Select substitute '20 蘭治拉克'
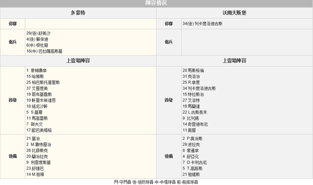This screenshot has width=313, height=185. [37, 157]
